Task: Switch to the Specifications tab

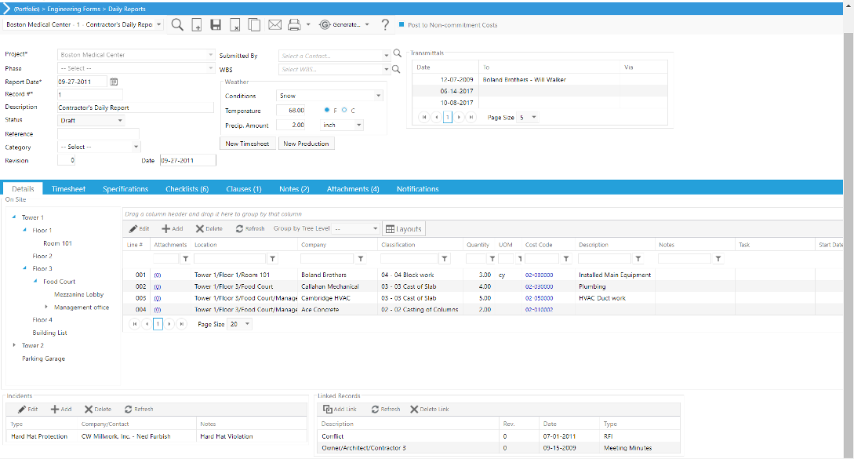Action: point(125,189)
